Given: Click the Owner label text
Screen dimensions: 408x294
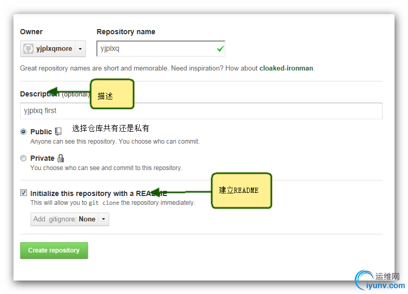Looking at the screenshot, I should point(31,32).
